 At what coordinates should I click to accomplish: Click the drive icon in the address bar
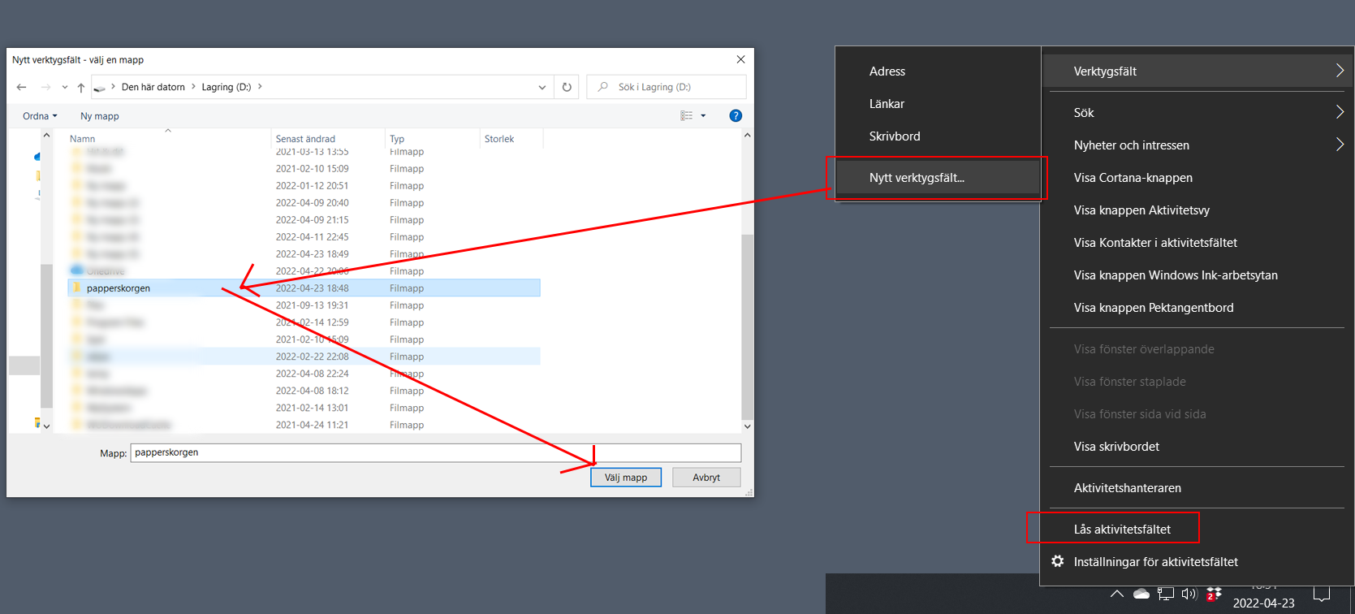[x=100, y=87]
